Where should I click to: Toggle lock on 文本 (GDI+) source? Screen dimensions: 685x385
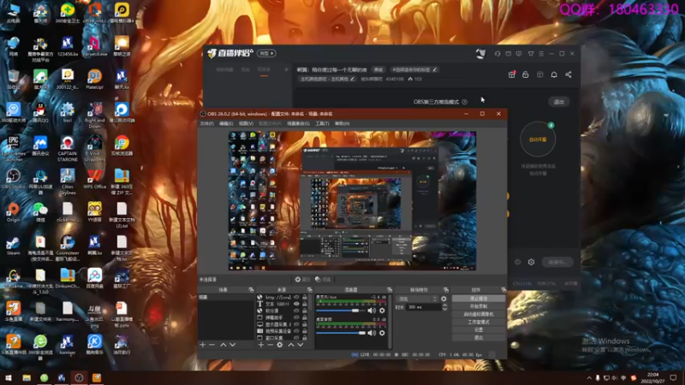click(305, 304)
